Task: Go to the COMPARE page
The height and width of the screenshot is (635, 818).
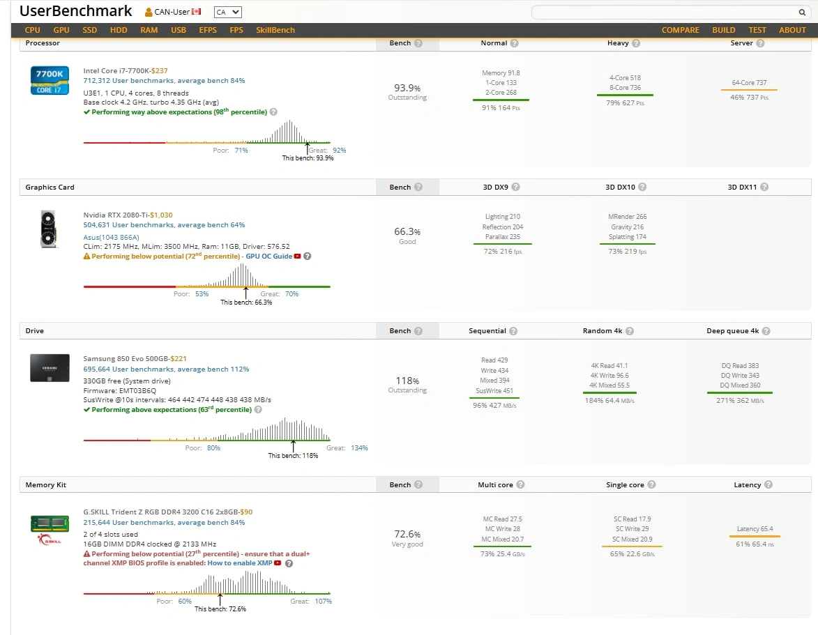Action: [x=681, y=30]
